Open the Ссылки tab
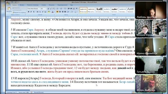 (44, 5)
